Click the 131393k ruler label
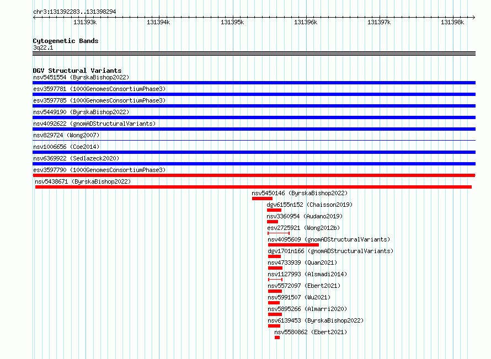This screenshot has width=491, height=359. point(85,22)
